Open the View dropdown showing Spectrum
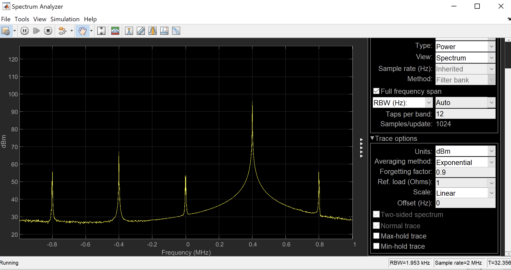Image resolution: width=511 pixels, height=270 pixels. coord(492,58)
